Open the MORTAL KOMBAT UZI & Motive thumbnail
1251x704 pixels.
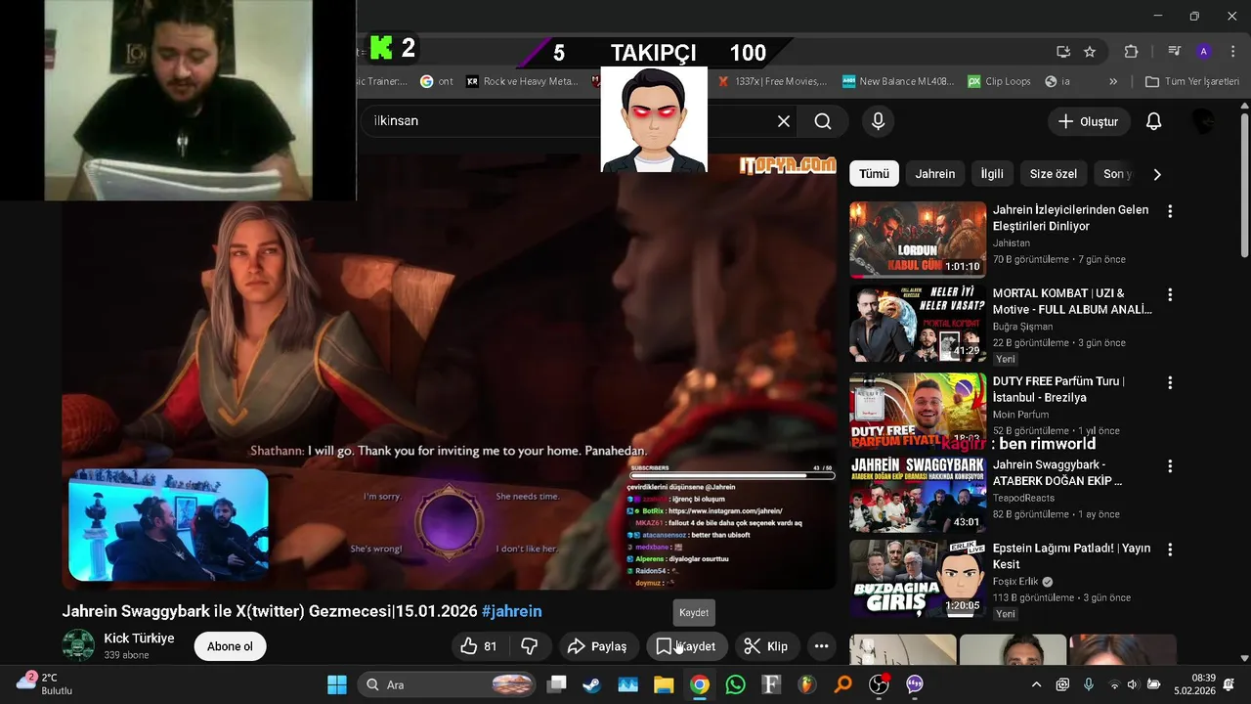point(918,324)
